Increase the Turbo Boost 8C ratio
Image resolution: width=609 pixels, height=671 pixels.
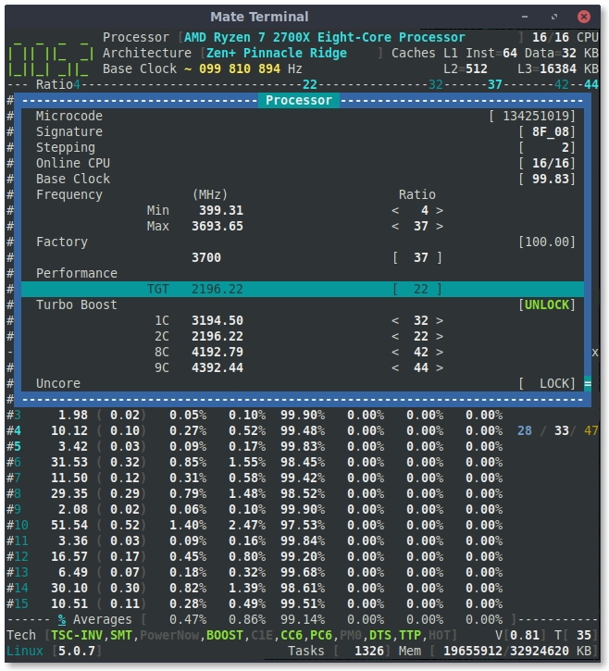coord(440,353)
